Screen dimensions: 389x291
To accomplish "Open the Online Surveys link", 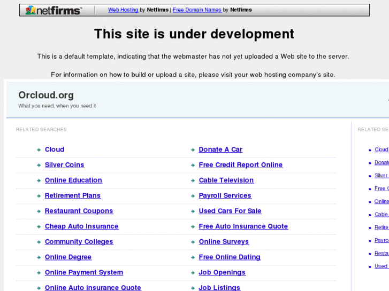I will (x=224, y=241).
